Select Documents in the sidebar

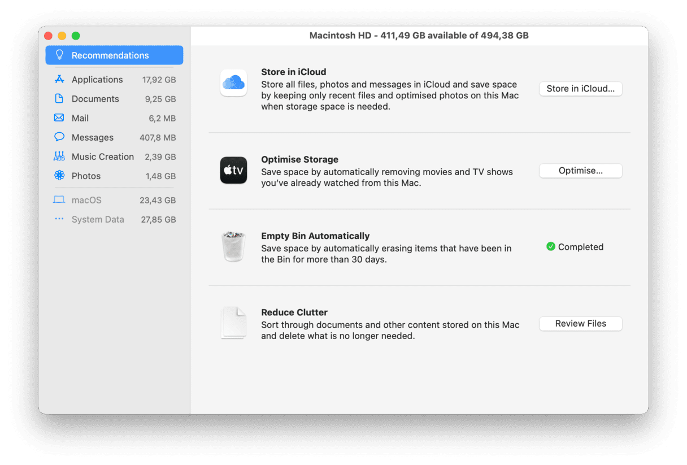point(95,98)
